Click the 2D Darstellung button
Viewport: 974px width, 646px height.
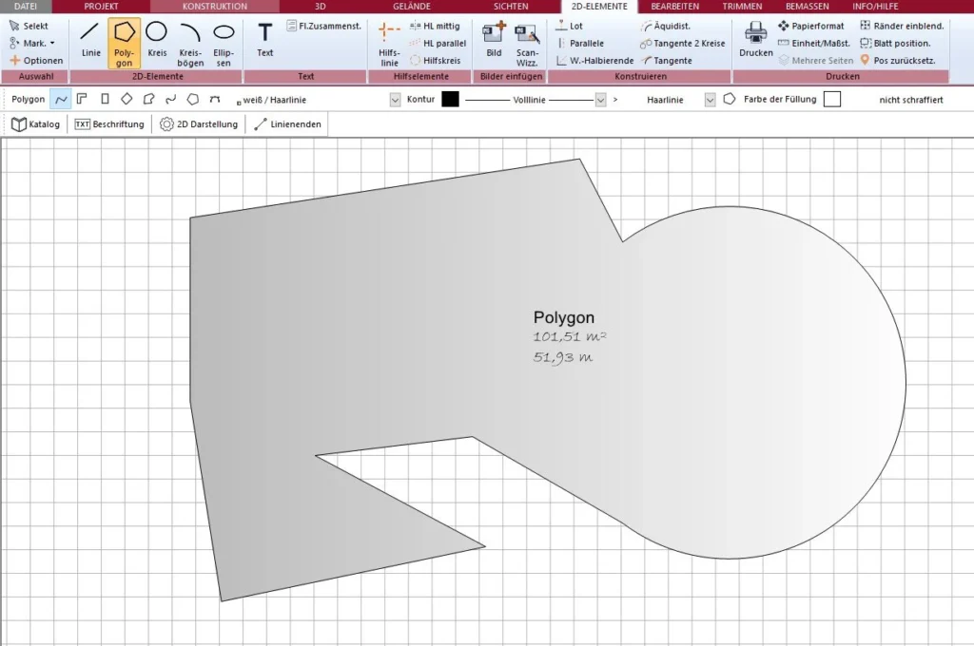pos(199,124)
